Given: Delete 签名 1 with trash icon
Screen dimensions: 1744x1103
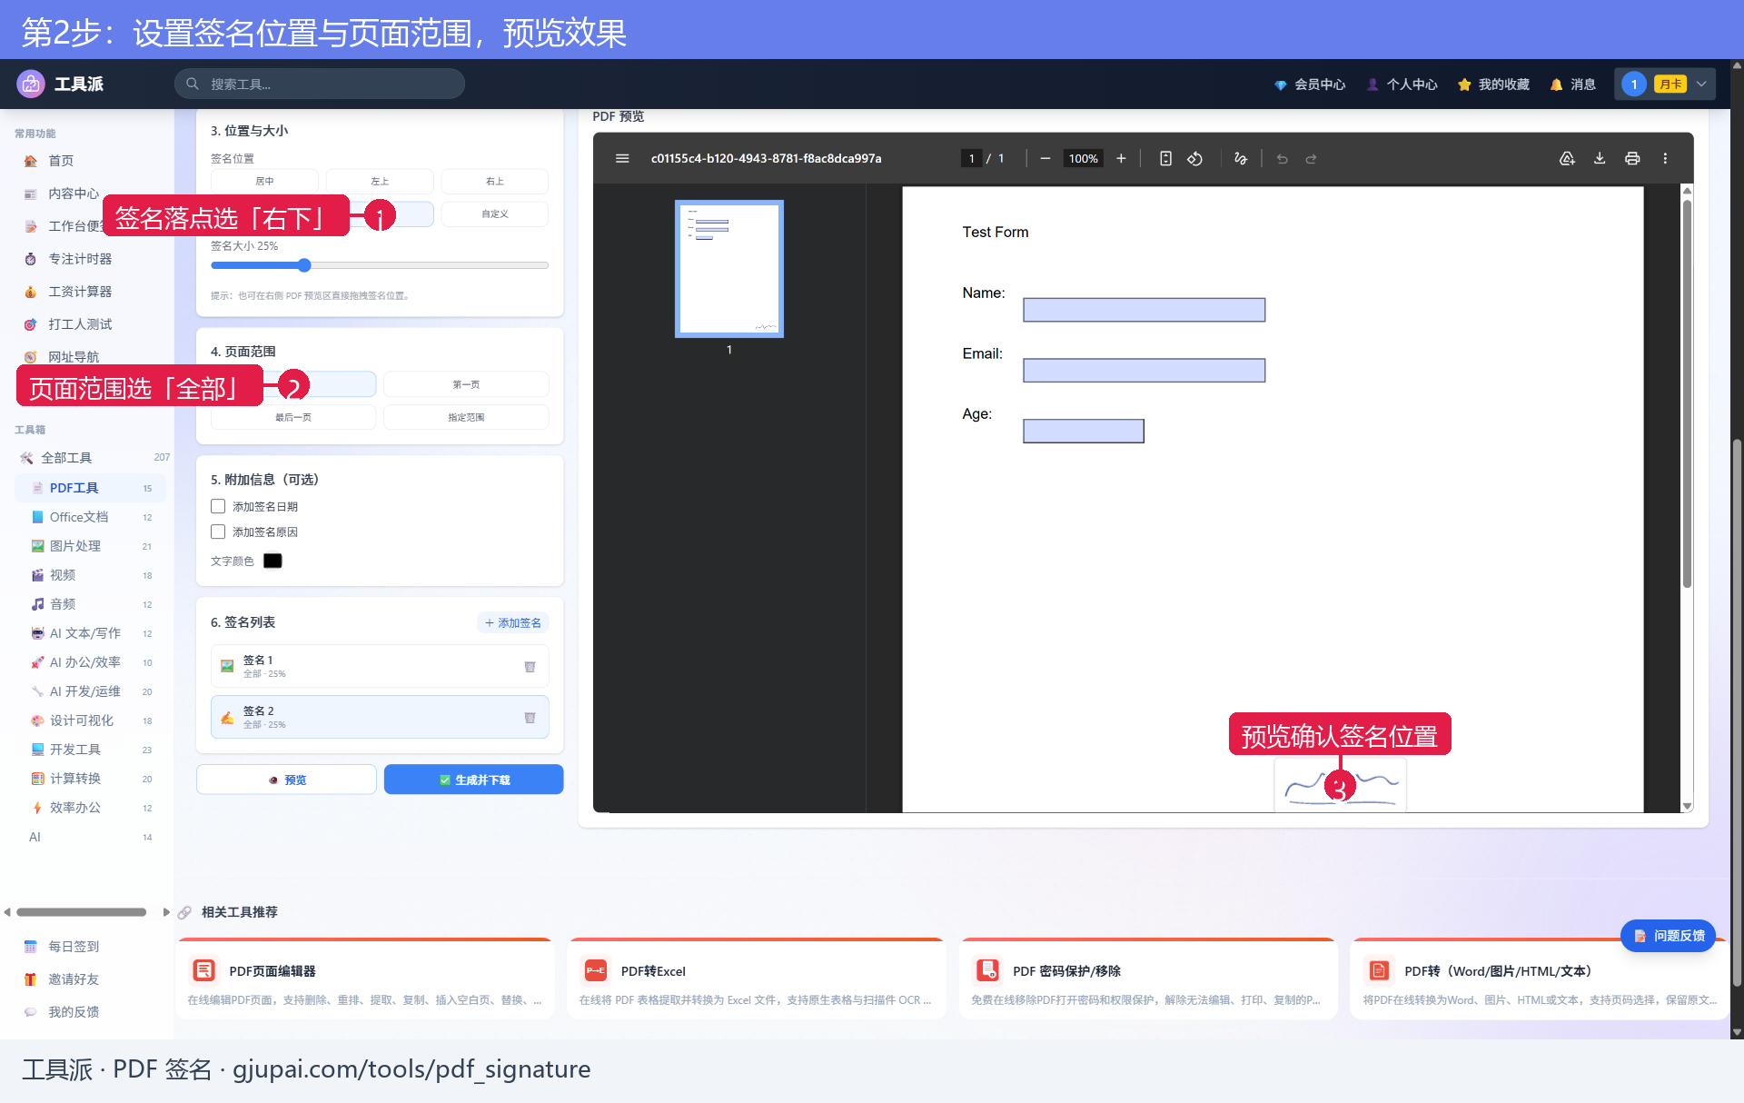Looking at the screenshot, I should pos(530,667).
